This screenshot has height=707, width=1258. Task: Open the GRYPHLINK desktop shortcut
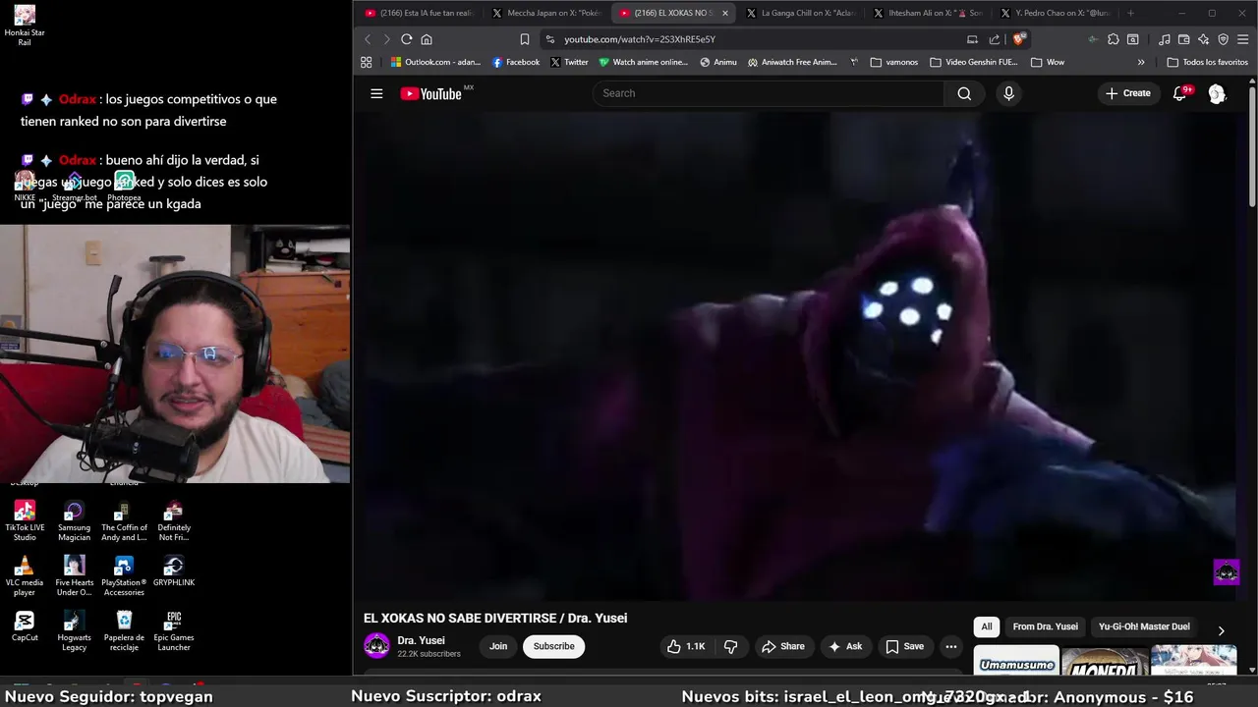point(174,571)
